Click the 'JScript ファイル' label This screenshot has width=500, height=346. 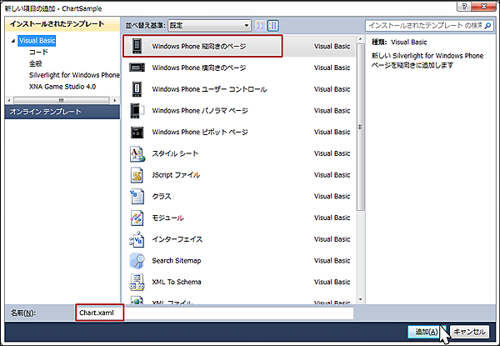click(x=176, y=175)
